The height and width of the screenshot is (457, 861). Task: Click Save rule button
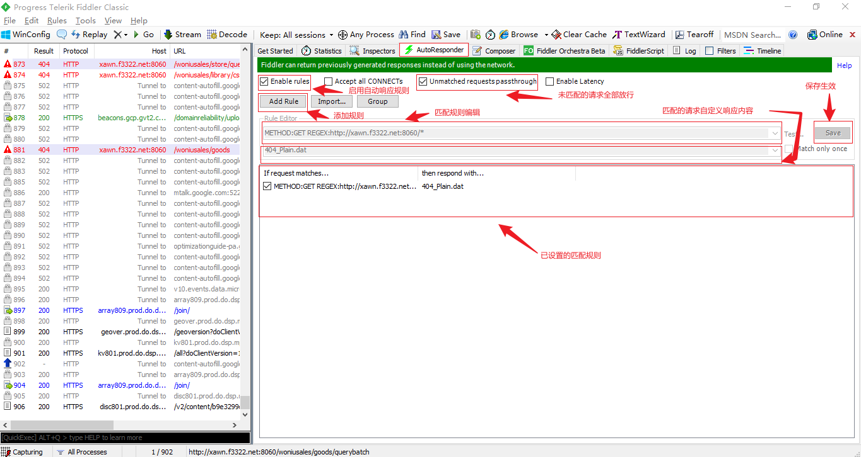point(833,133)
